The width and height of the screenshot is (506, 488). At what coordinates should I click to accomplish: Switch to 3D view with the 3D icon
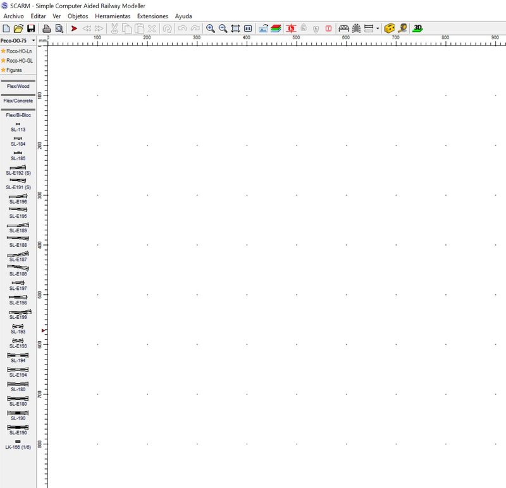coord(417,28)
